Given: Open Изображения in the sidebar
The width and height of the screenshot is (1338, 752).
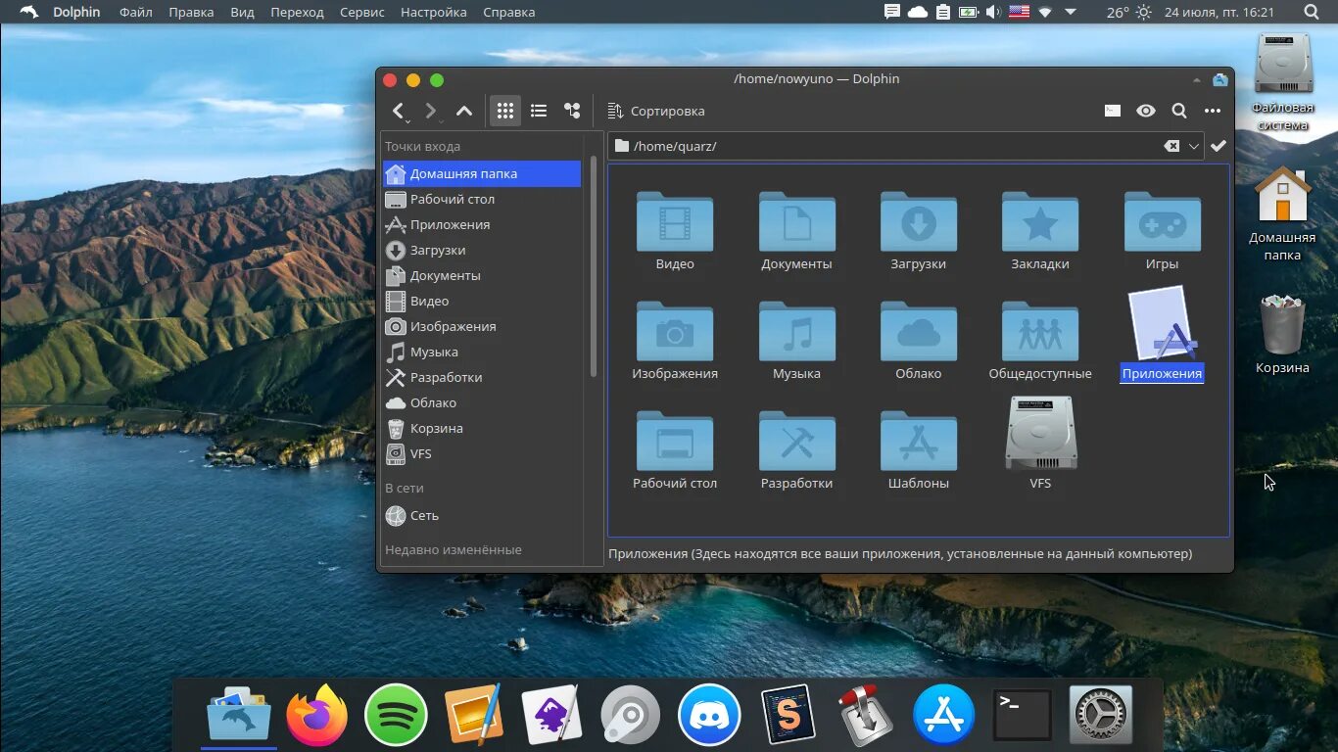Looking at the screenshot, I should click(x=482, y=326).
